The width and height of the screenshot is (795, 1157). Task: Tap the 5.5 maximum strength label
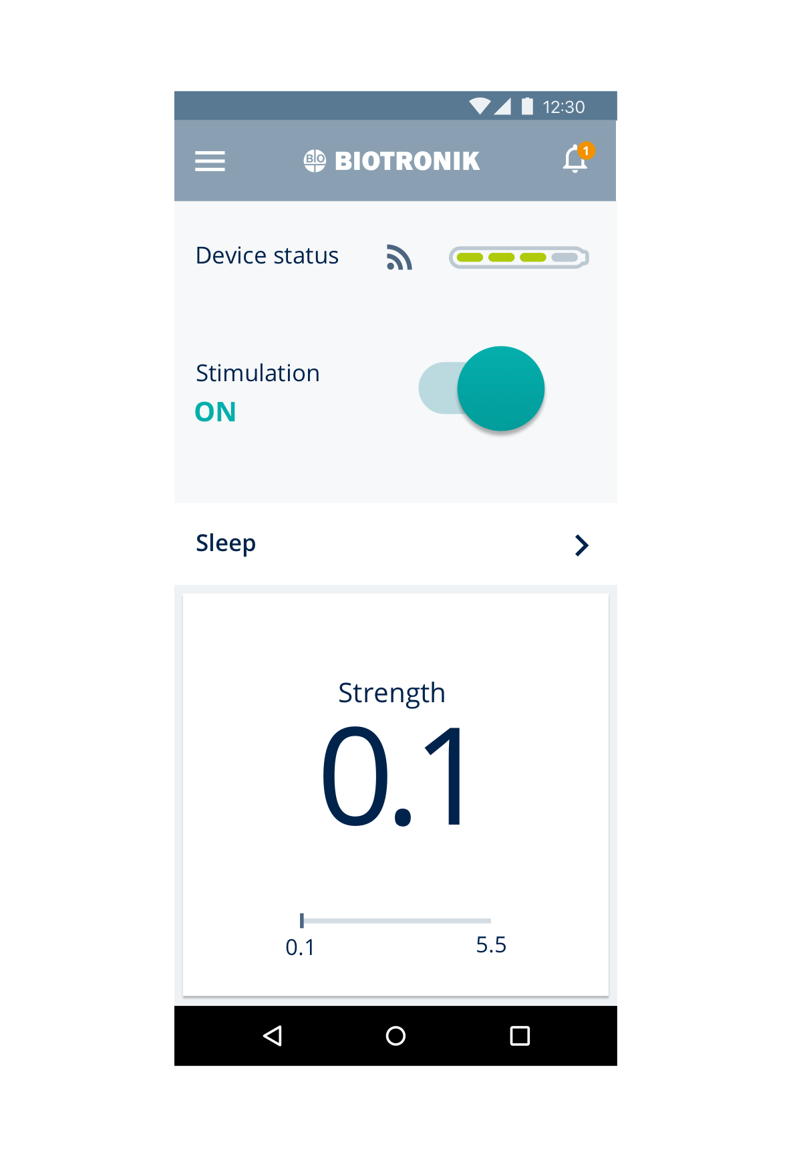[491, 944]
